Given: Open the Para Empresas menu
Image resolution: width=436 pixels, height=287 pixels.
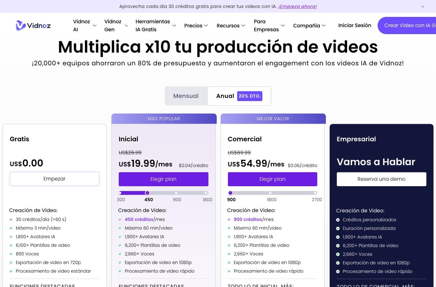Looking at the screenshot, I should click(269, 26).
